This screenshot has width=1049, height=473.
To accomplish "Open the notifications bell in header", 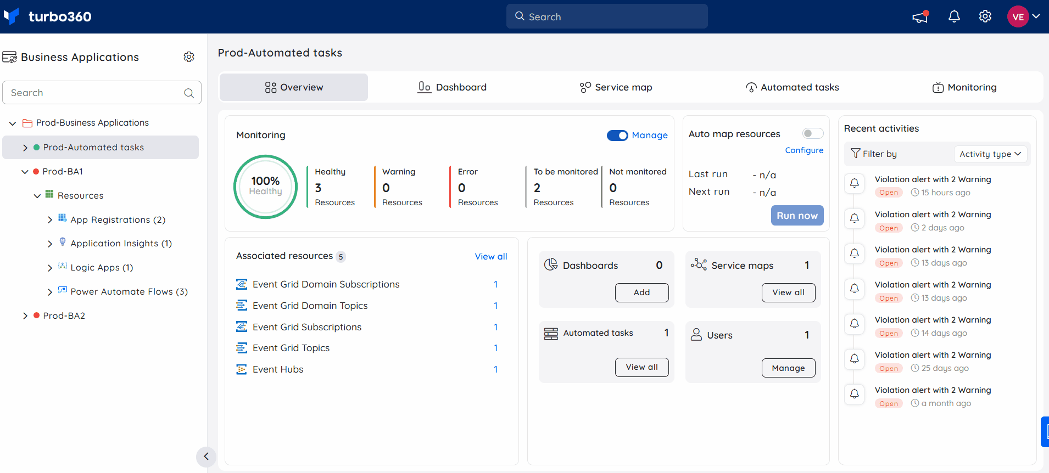I will [955, 16].
